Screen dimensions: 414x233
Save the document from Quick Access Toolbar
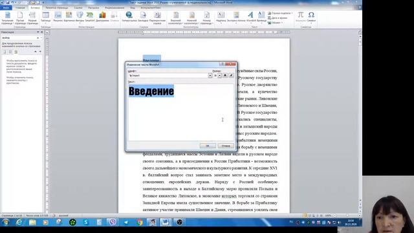(7, 3)
